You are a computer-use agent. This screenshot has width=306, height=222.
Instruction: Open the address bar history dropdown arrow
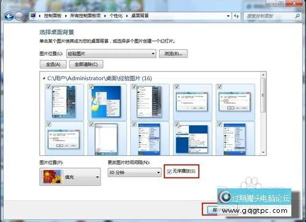(x=228, y=16)
